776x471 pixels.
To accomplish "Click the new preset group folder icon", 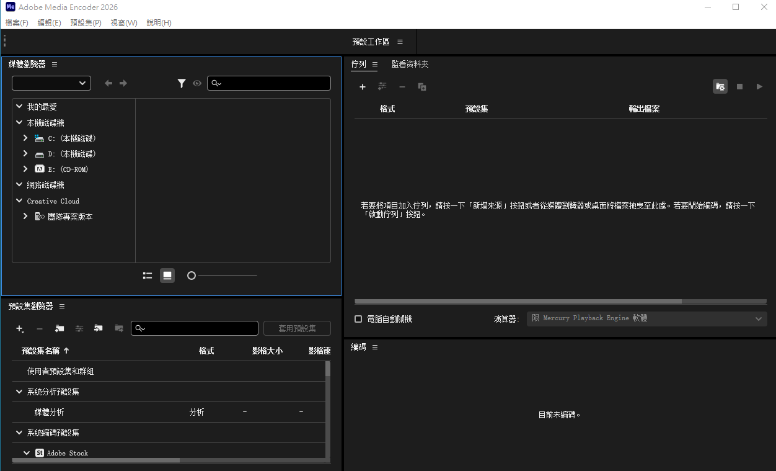I will tap(60, 328).
